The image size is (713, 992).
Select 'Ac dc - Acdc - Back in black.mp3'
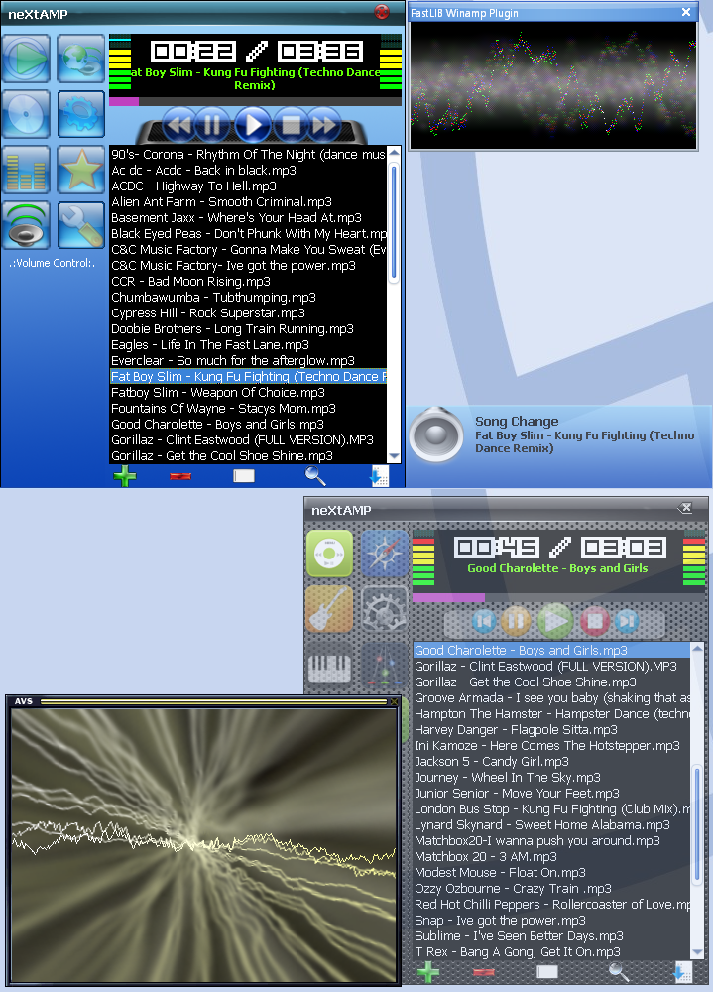[x=248, y=171]
